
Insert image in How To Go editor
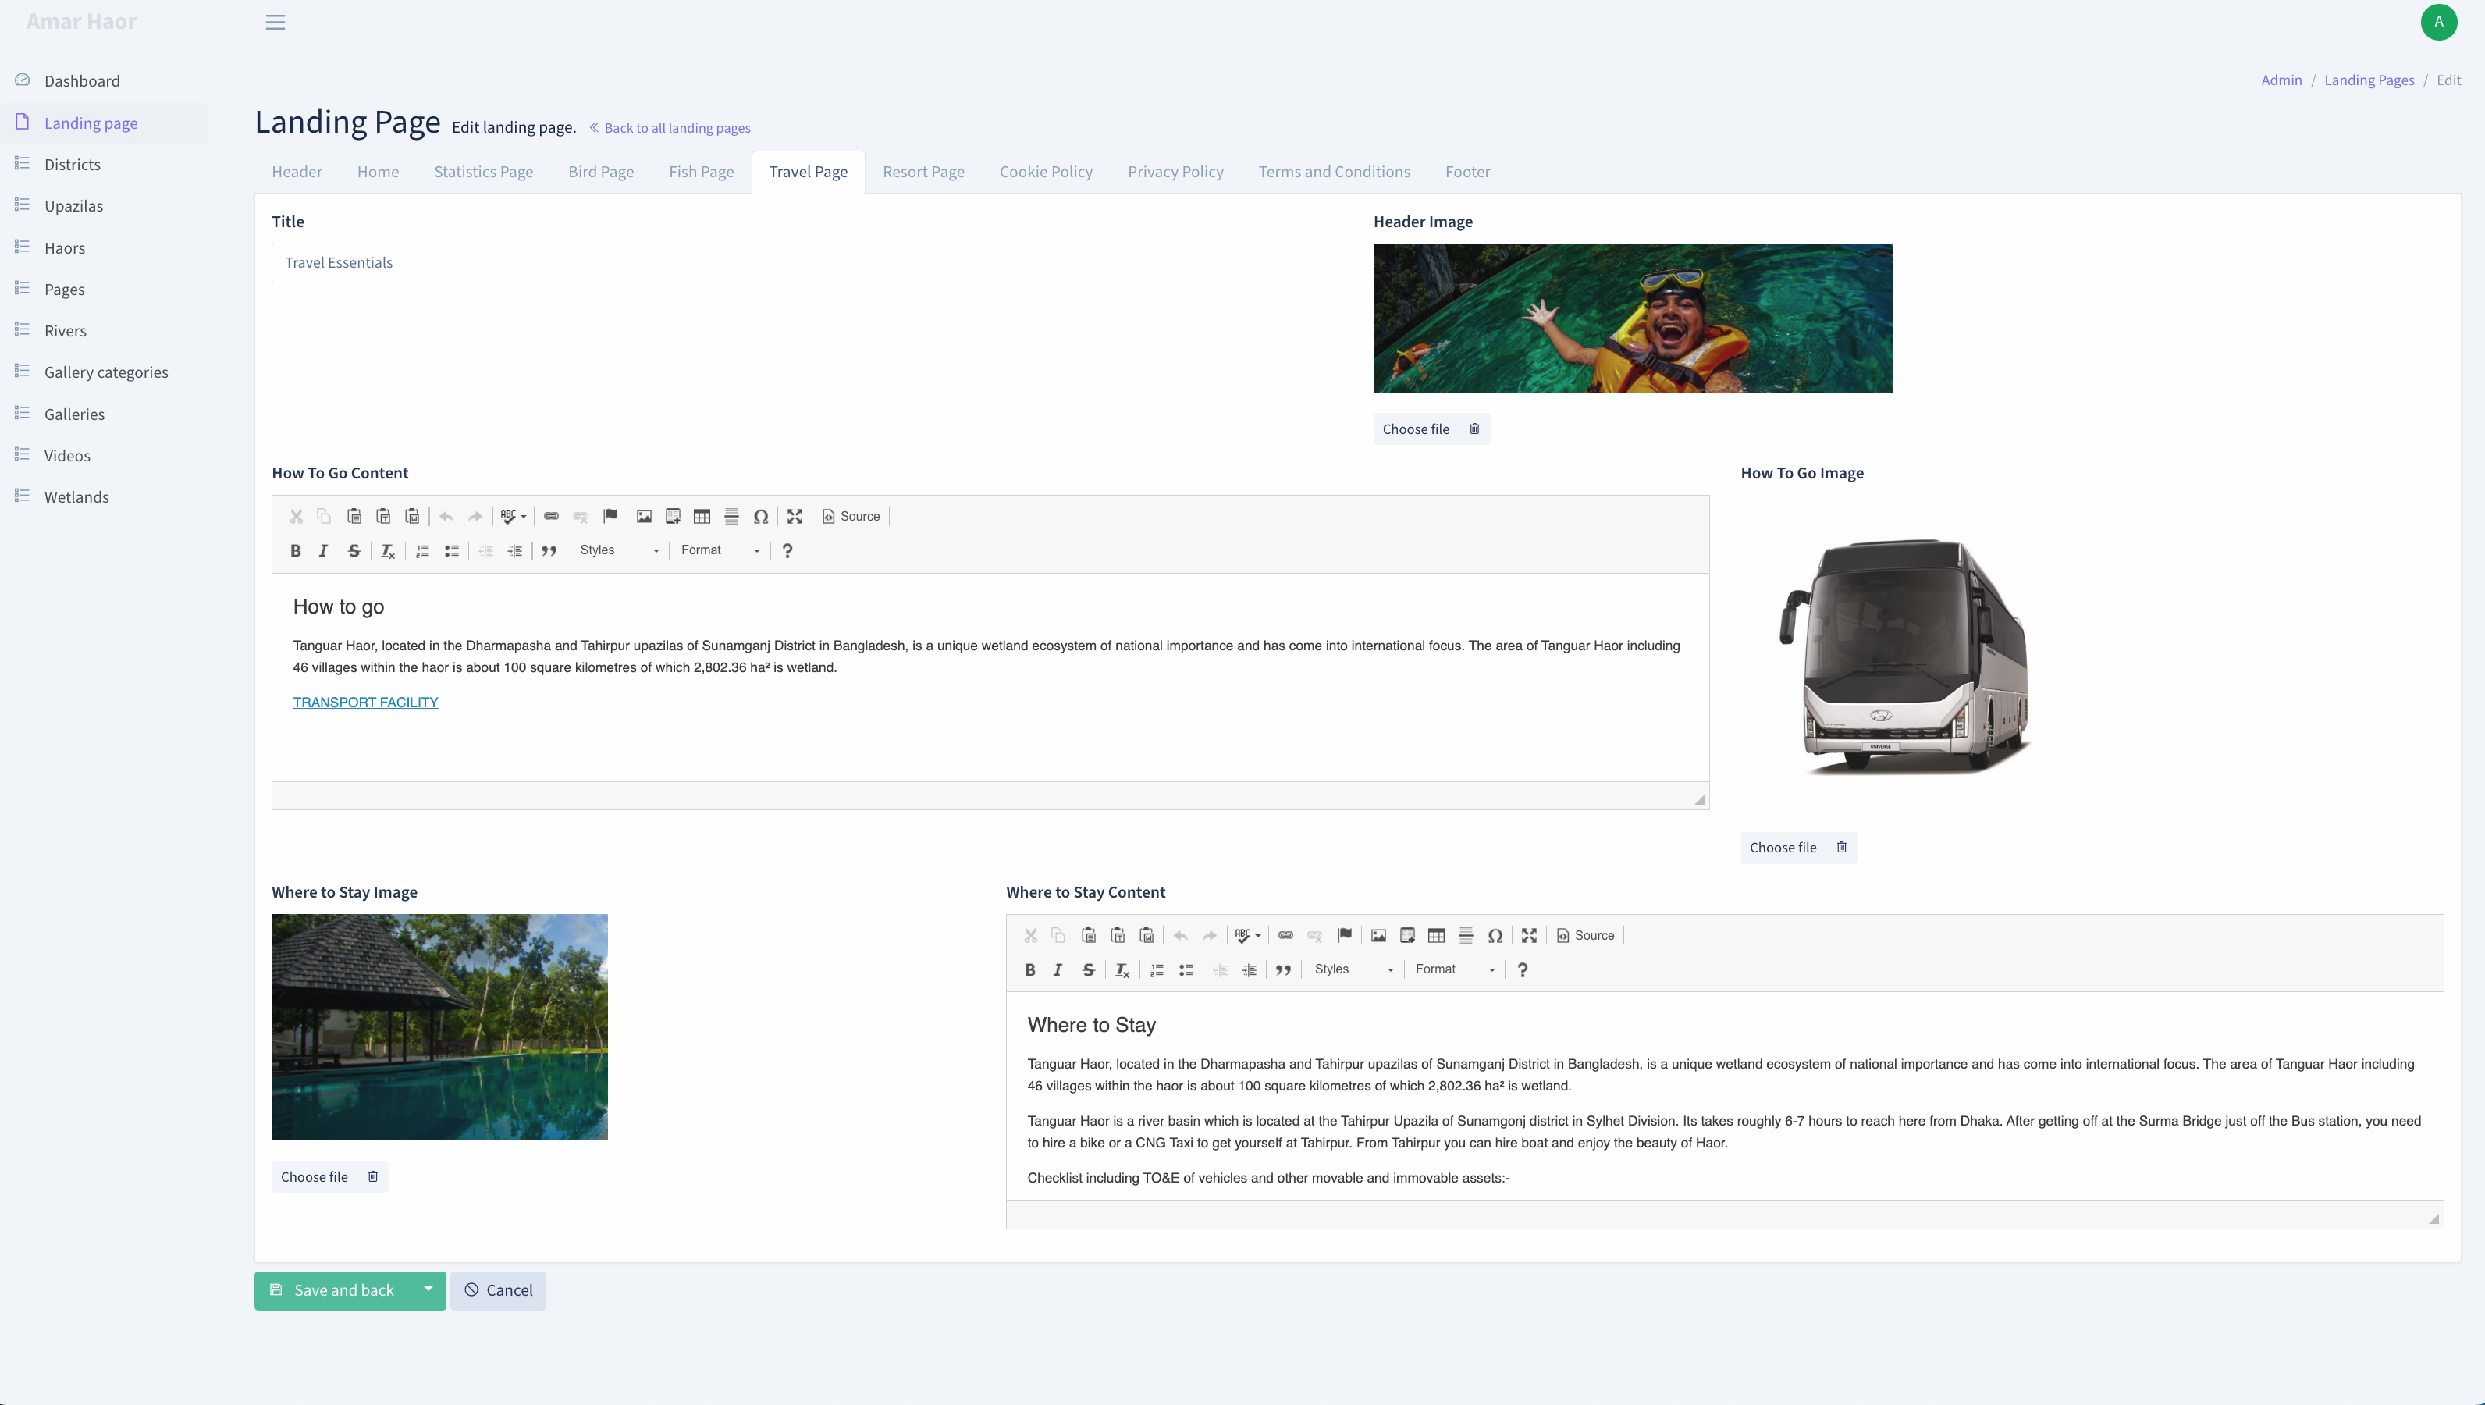[x=643, y=516]
